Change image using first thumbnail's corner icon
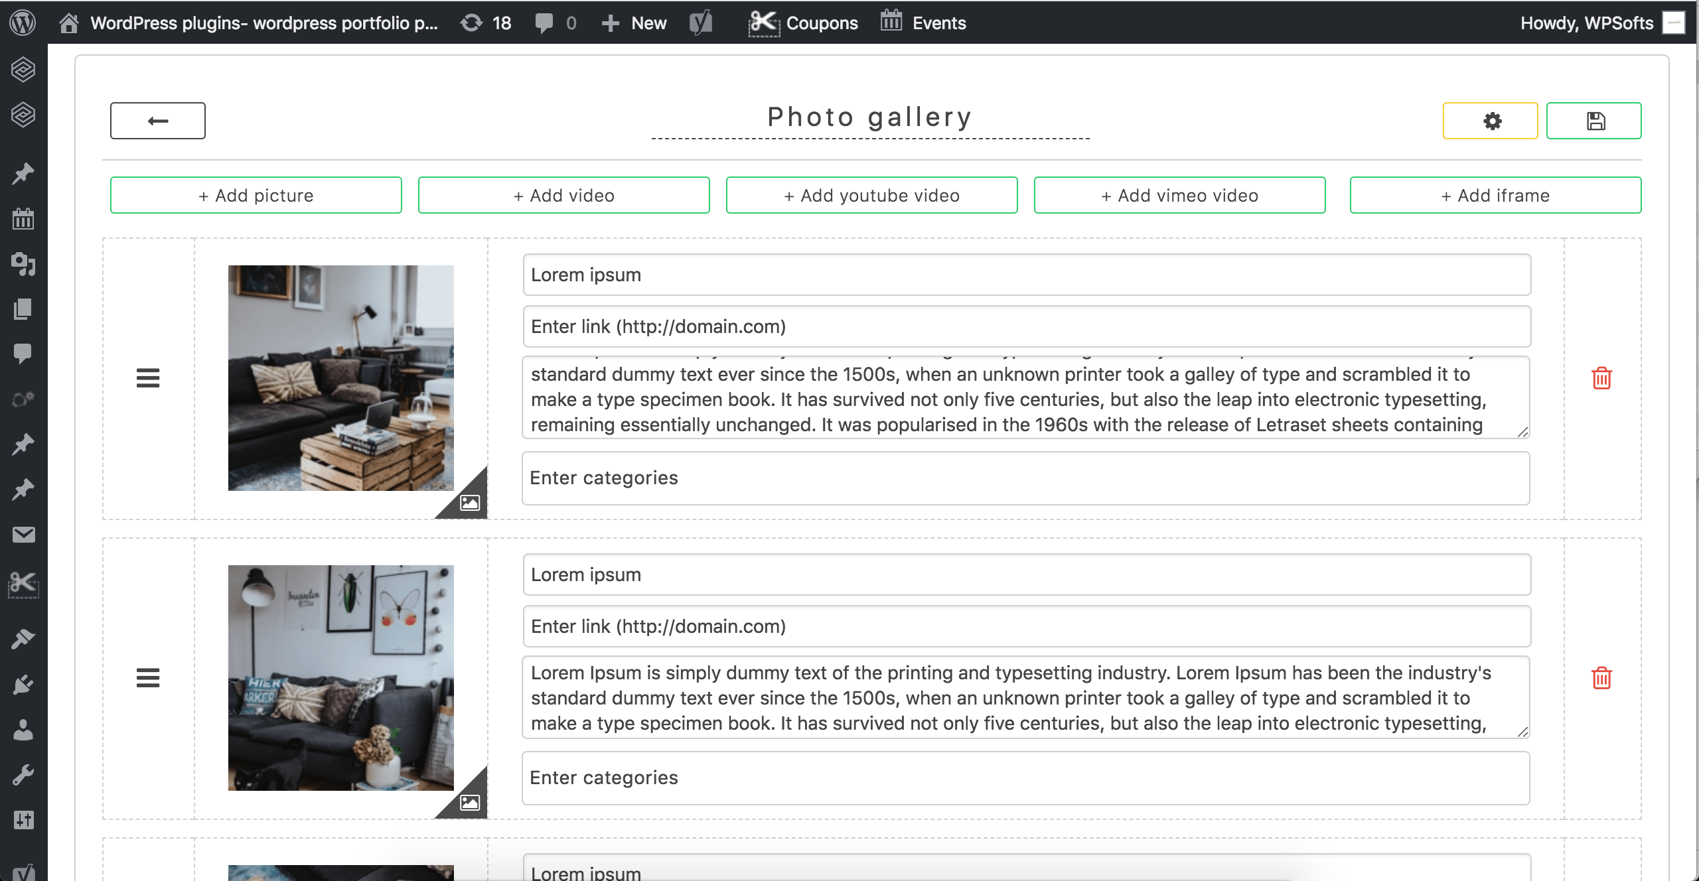1699x881 pixels. pos(470,502)
